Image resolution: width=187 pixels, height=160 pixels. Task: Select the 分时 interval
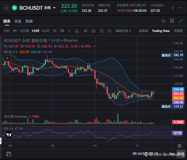(x=7, y=31)
